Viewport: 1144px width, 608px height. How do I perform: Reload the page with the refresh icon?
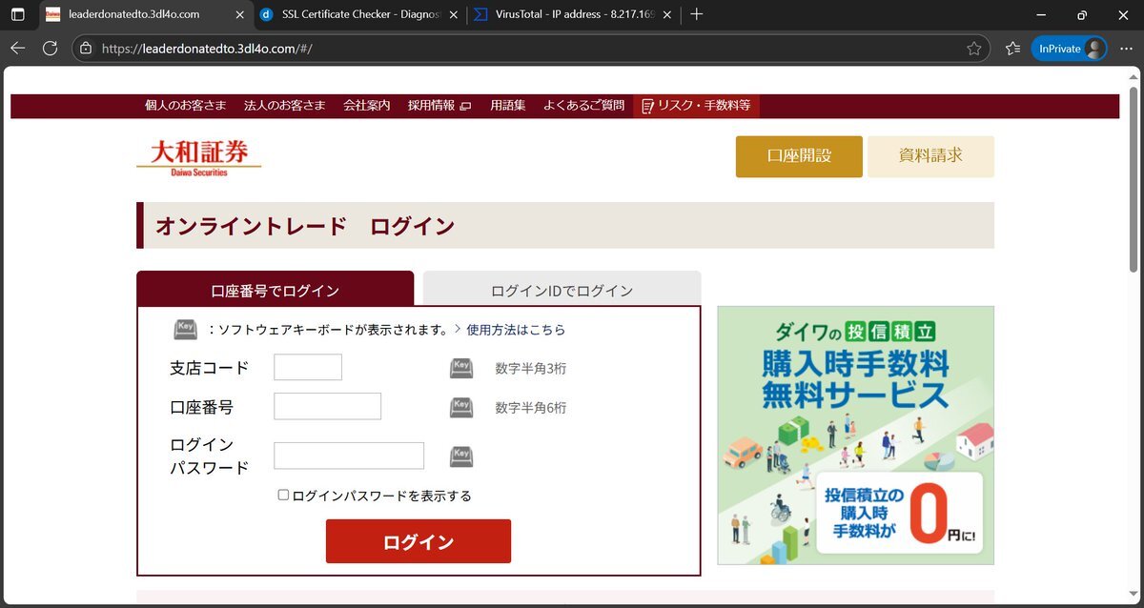click(x=51, y=48)
